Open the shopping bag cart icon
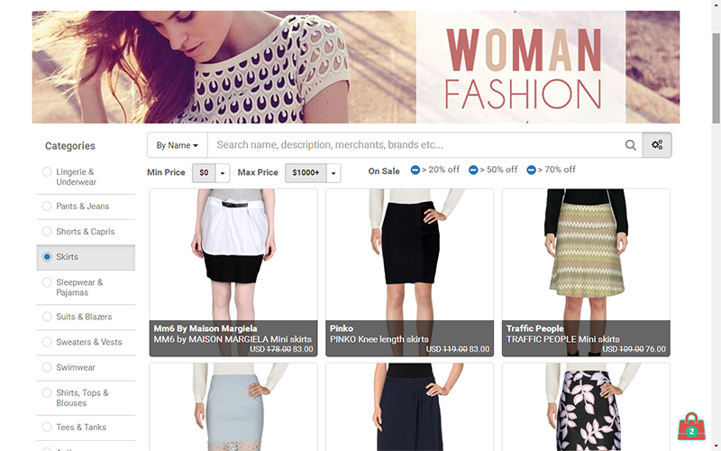 [691, 427]
